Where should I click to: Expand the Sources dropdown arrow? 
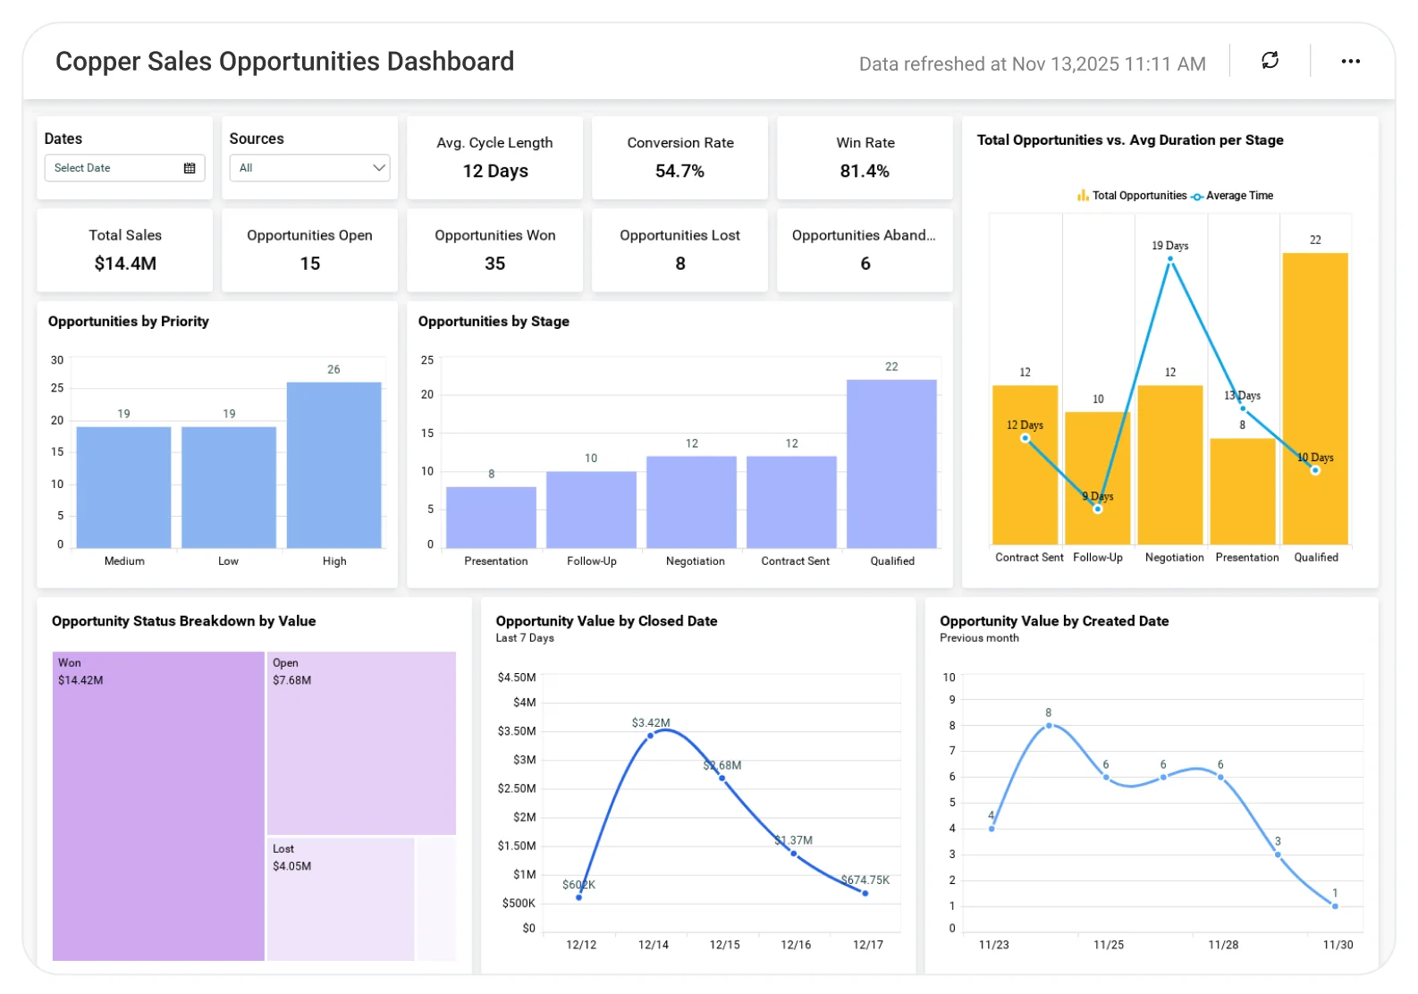pos(378,168)
